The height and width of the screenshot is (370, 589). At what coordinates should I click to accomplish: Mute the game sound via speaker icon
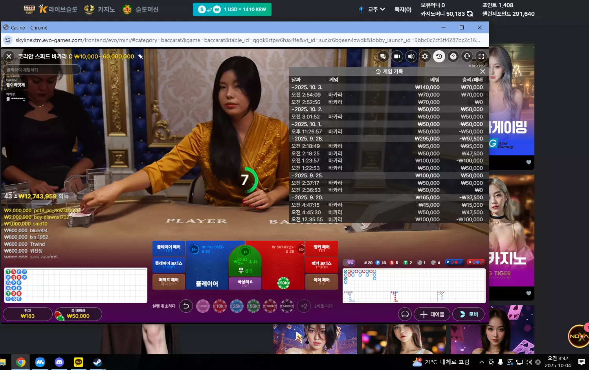411,57
